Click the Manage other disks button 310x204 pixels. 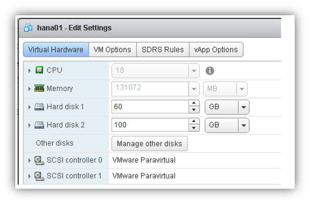click(149, 143)
